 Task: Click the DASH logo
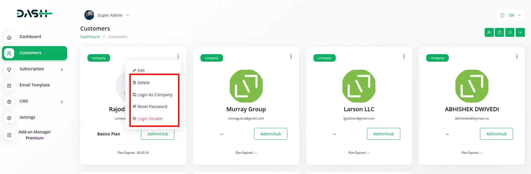coord(34,14)
